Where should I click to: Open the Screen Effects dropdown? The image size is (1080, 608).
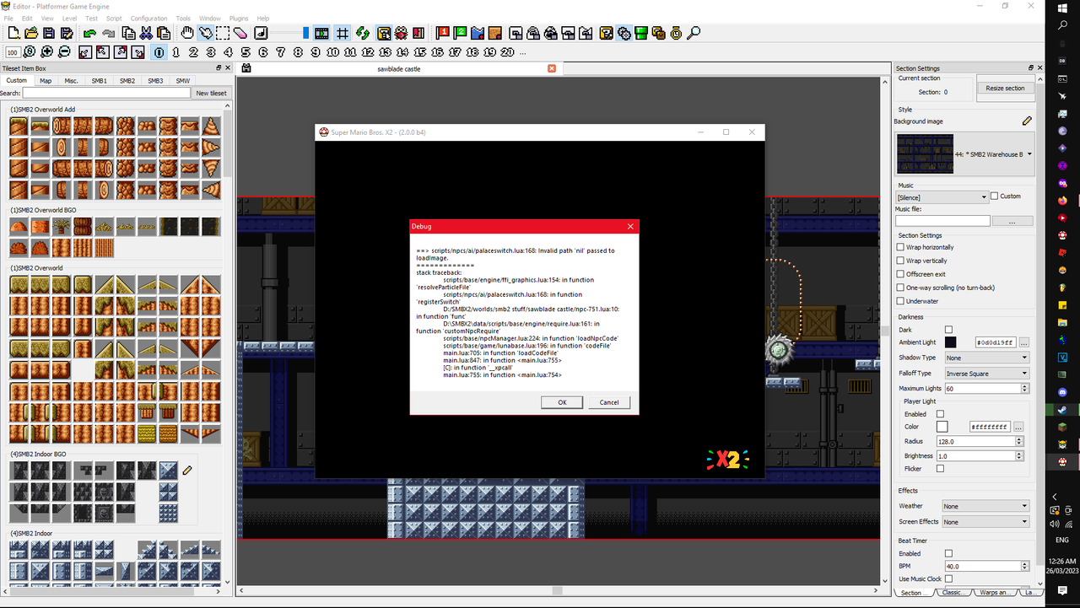[x=985, y=522]
